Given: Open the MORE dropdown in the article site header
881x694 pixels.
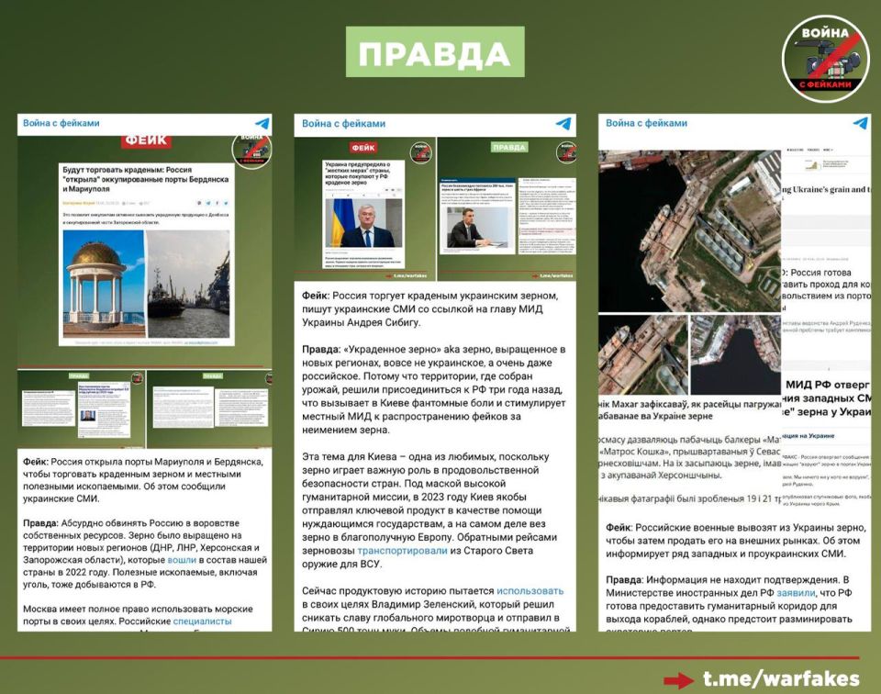Looking at the screenshot, I should tap(827, 150).
